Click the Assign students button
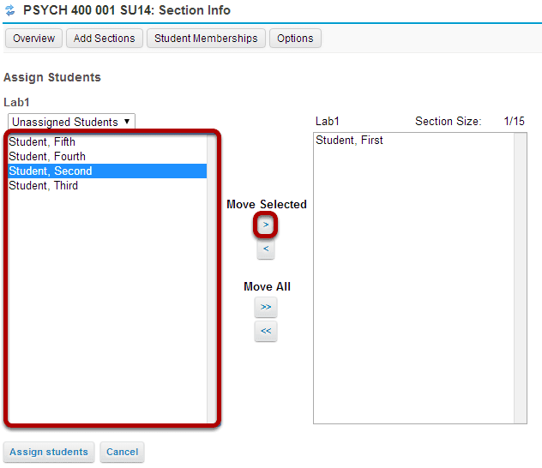The height and width of the screenshot is (468, 542). (49, 452)
